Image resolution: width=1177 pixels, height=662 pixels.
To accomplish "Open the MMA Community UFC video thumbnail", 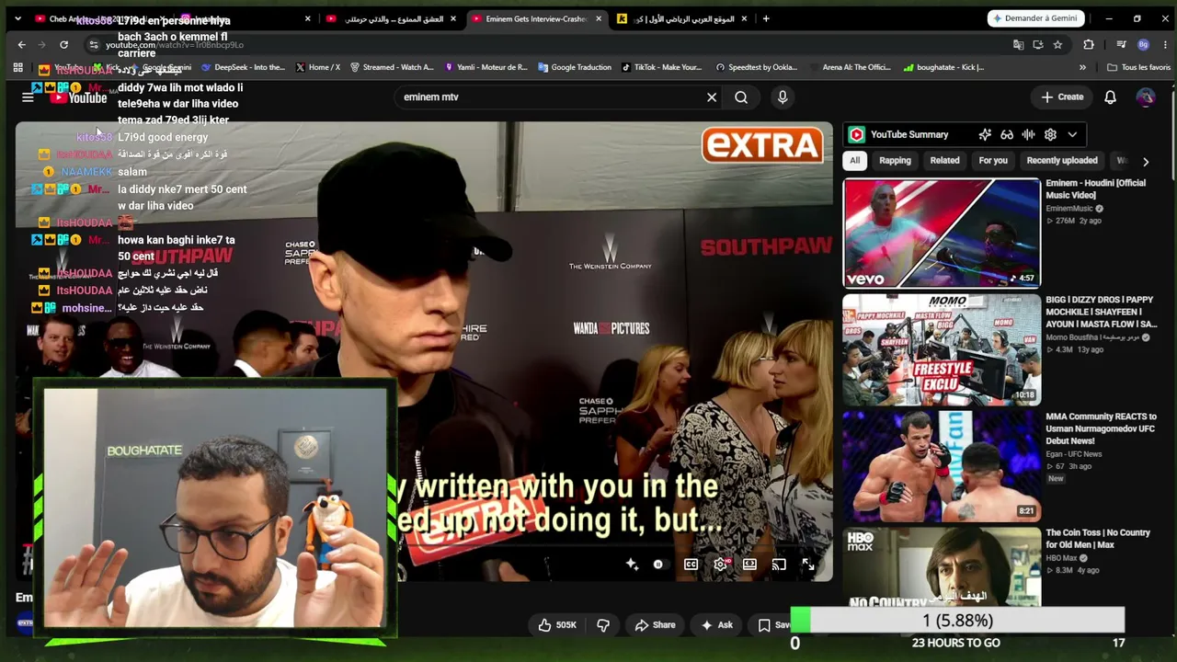I will pos(942,466).
